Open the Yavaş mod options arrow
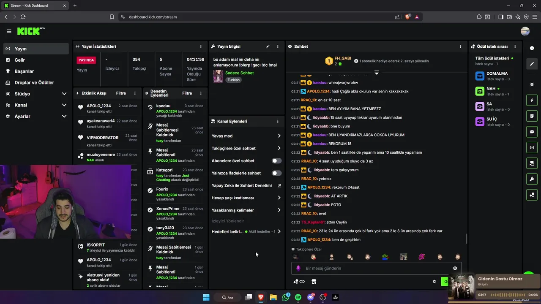This screenshot has height=304, width=541. pyautogui.click(x=279, y=136)
